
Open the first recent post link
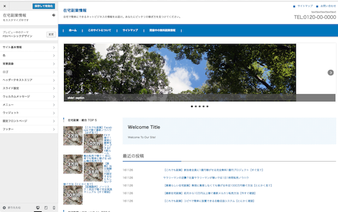(x=214, y=170)
